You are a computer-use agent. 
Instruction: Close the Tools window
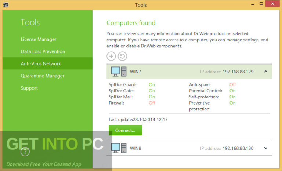pyautogui.click(x=273, y=4)
